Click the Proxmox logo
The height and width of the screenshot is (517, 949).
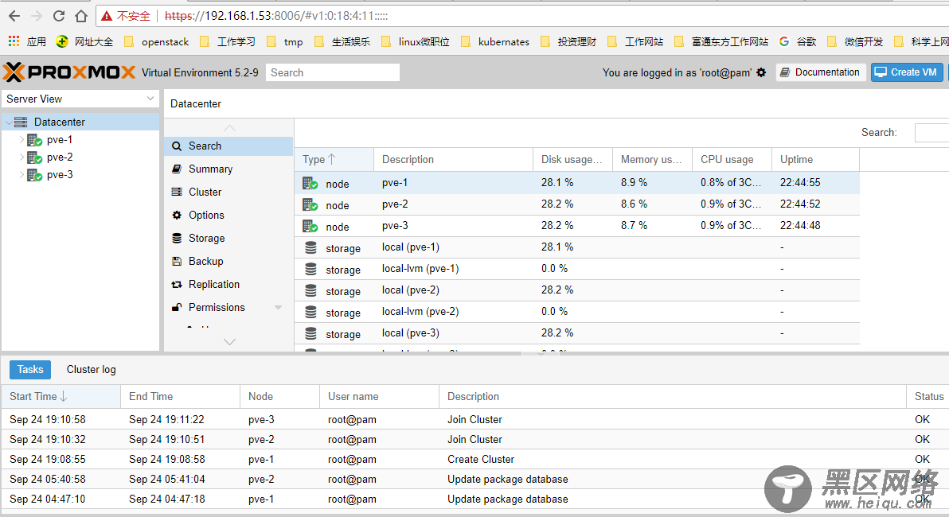(x=69, y=72)
